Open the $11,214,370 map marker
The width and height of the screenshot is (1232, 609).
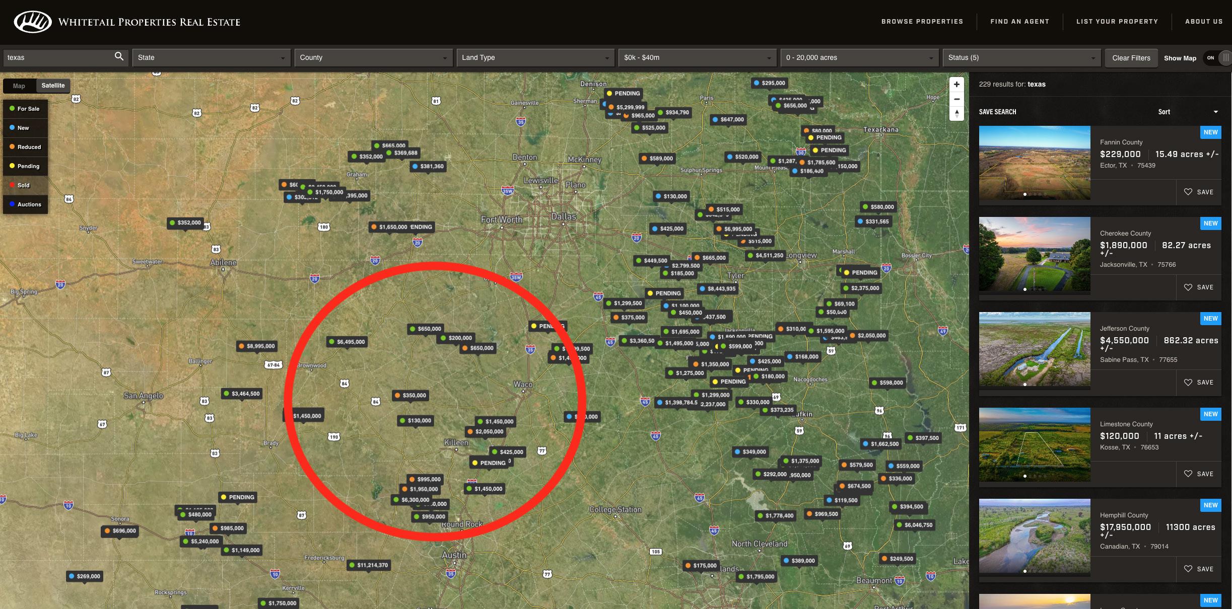point(369,565)
